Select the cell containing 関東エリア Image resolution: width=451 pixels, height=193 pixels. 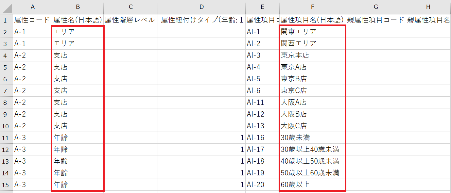pyautogui.click(x=312, y=31)
